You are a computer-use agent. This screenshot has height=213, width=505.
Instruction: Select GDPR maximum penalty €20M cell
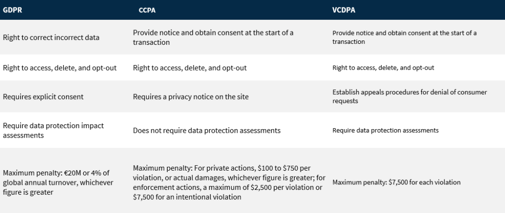click(x=58, y=182)
